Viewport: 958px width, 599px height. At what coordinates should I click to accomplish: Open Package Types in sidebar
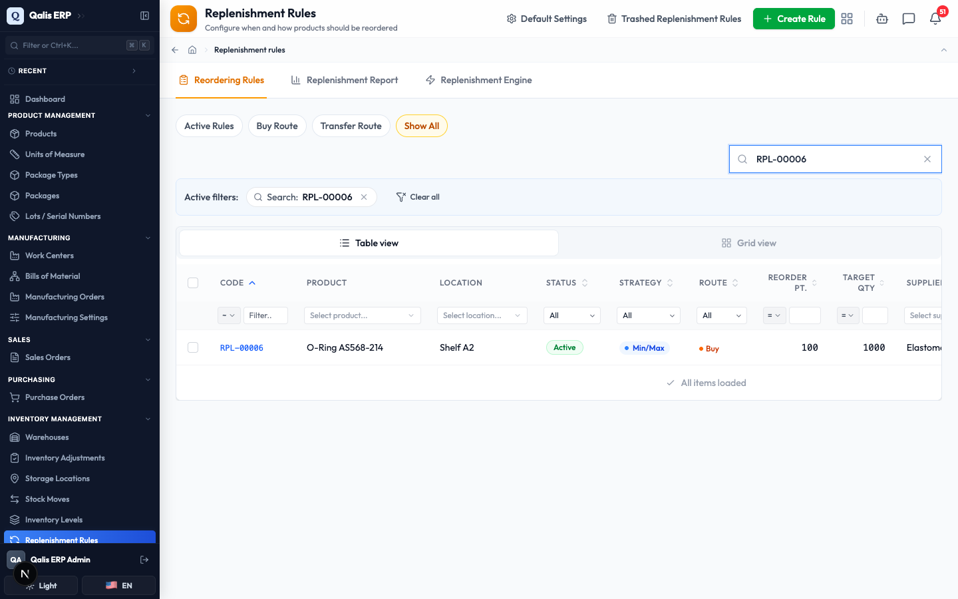coord(80,175)
